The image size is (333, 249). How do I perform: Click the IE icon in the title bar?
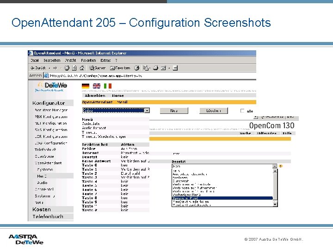[31, 53]
